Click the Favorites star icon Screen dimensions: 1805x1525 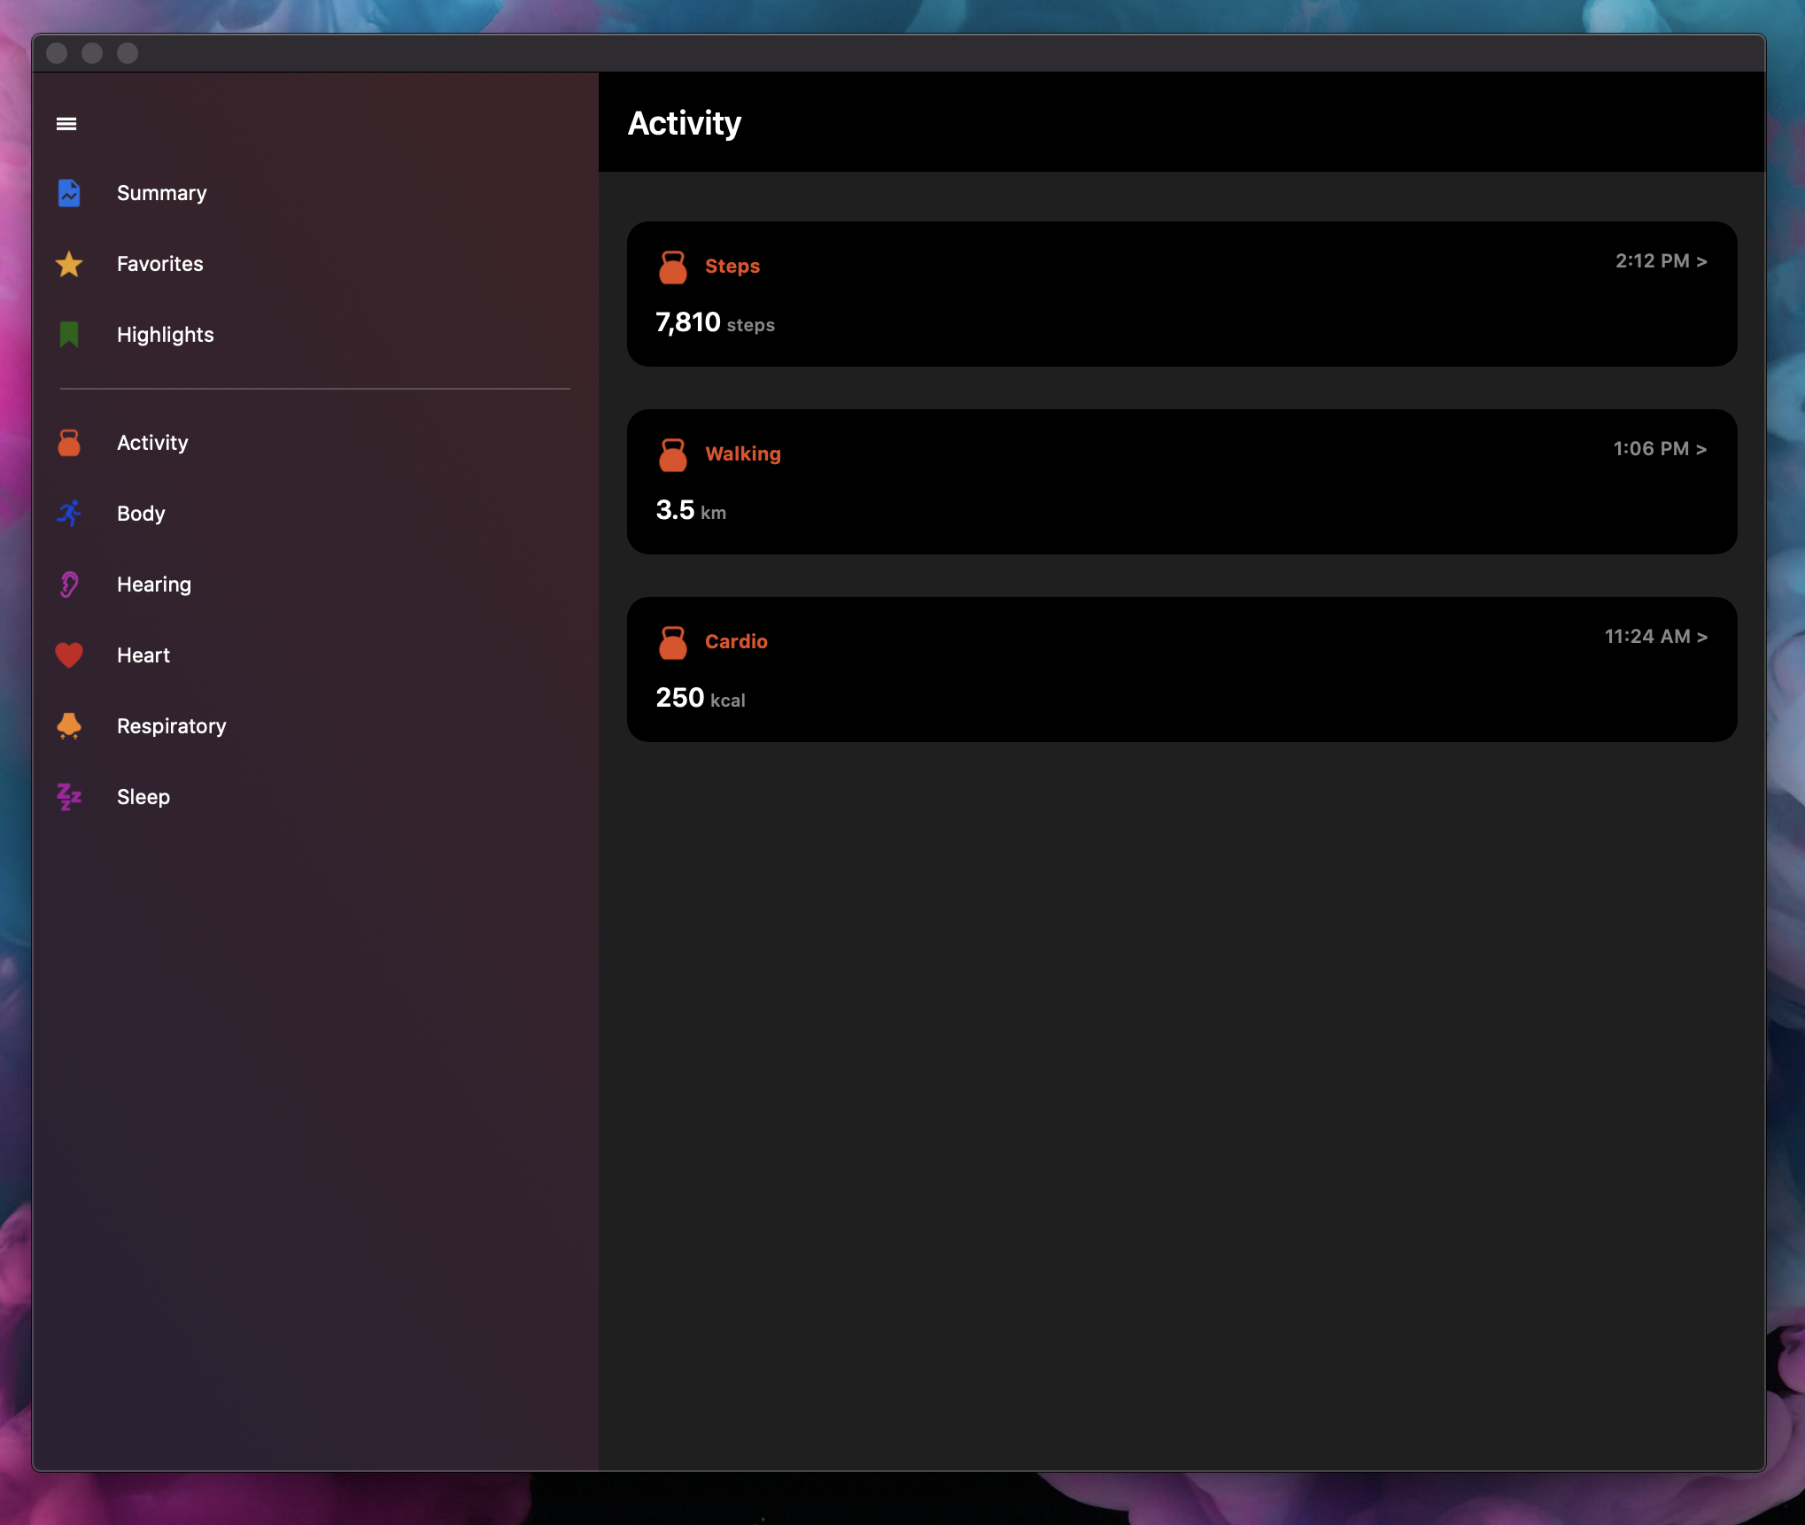point(69,264)
